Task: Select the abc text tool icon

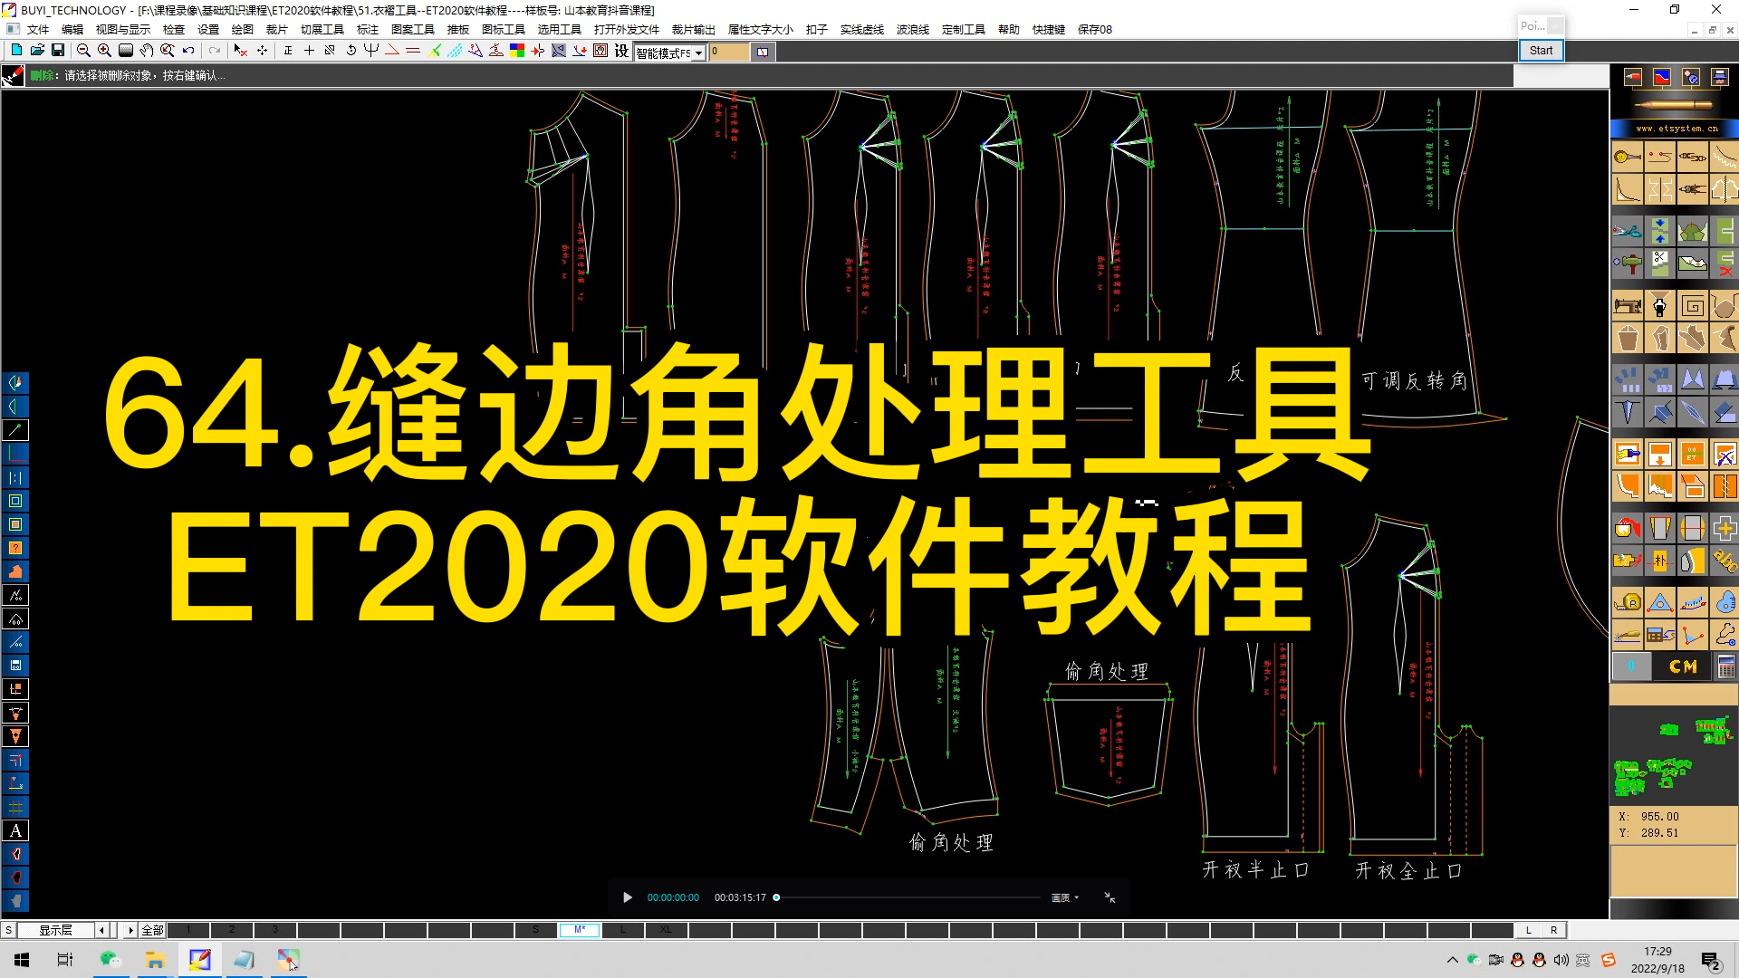Action: tap(1725, 561)
